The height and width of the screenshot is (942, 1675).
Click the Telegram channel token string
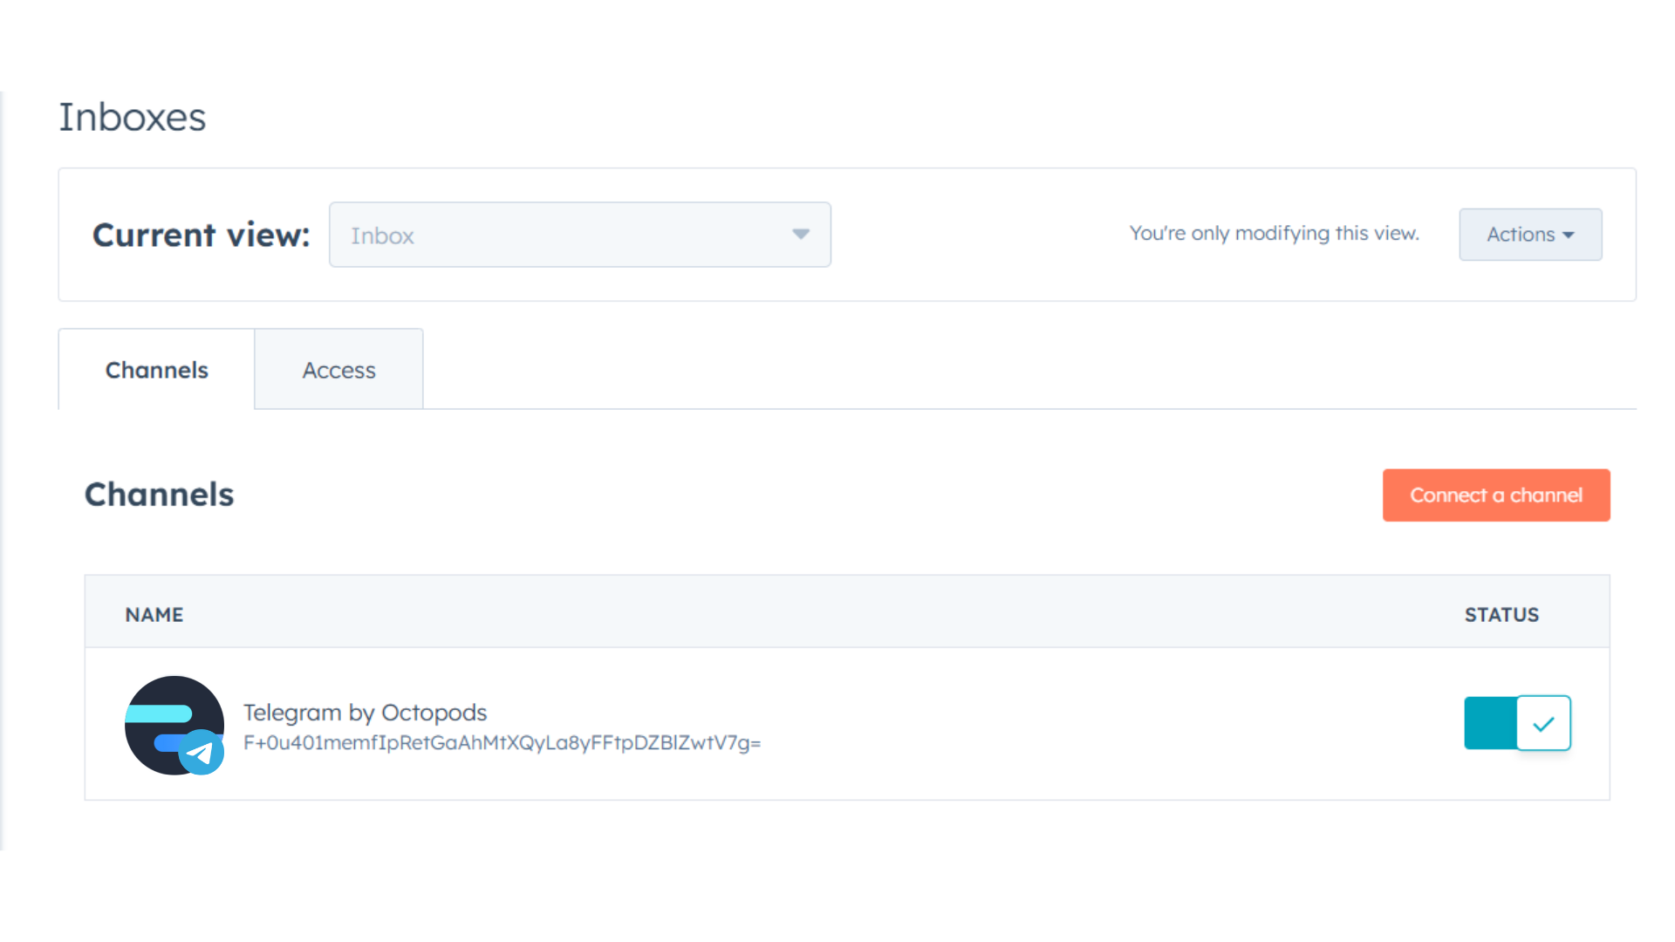502,743
